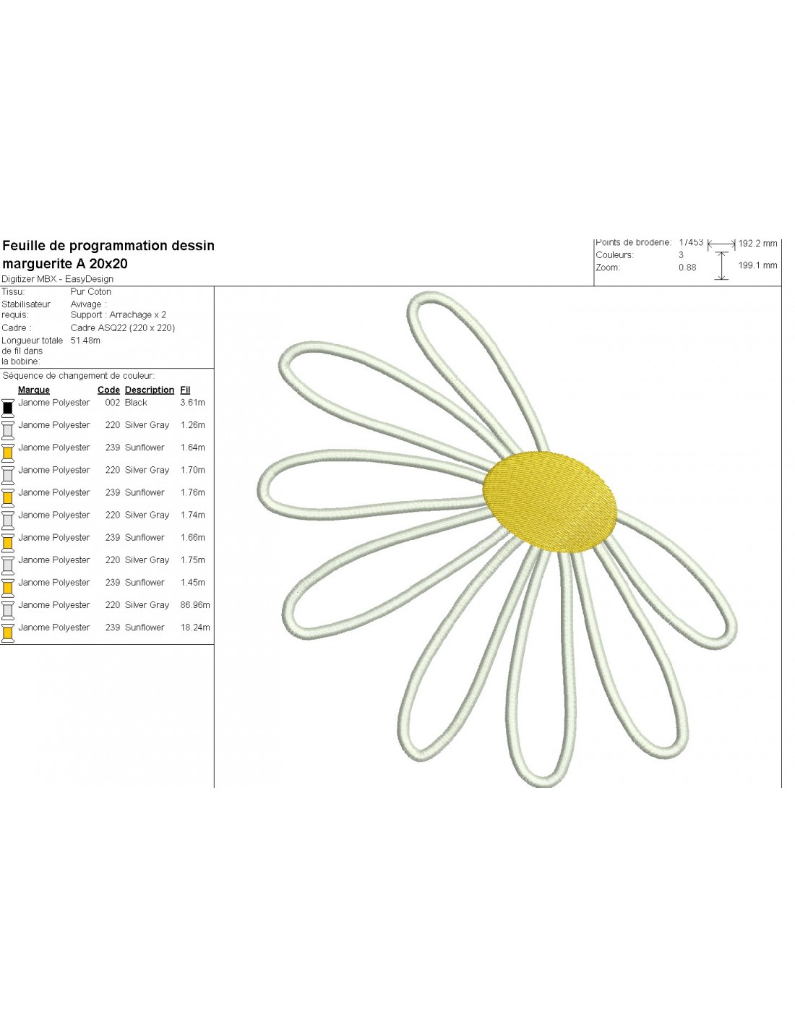Viewport: 795px width, 1028px height.
Task: Click the 'Séquence de changement de couleur' heading
Action: tap(78, 376)
